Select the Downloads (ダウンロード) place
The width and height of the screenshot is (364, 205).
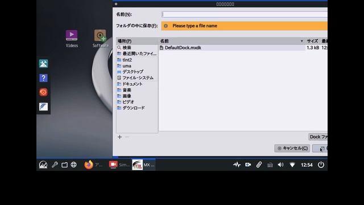click(137, 108)
